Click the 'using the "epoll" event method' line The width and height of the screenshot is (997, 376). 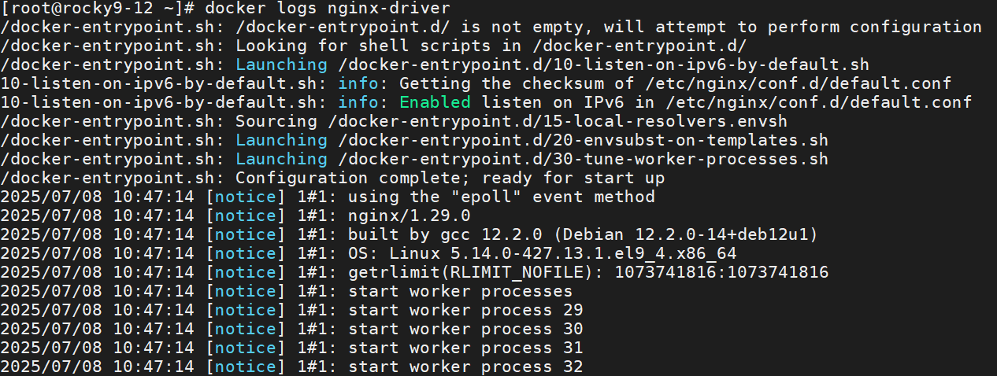pyautogui.click(x=328, y=197)
